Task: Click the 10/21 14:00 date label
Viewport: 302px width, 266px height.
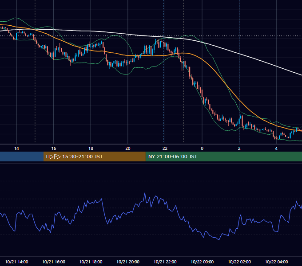Action: [16, 262]
